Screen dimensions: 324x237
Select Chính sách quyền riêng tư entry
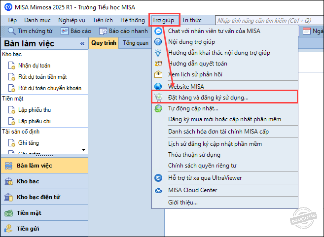(x=225, y=166)
